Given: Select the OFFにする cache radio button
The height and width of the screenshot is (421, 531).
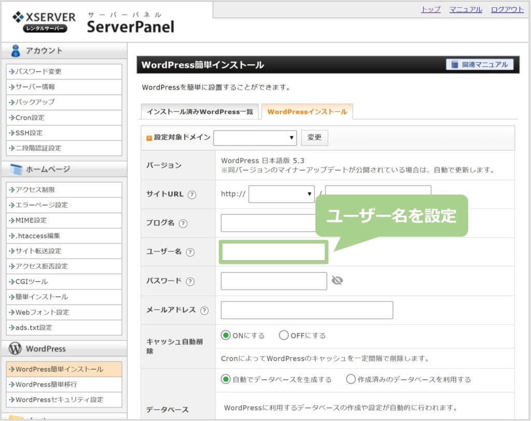Looking at the screenshot, I should (x=284, y=336).
